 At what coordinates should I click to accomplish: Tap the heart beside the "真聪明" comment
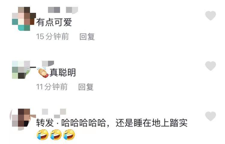click(x=211, y=66)
